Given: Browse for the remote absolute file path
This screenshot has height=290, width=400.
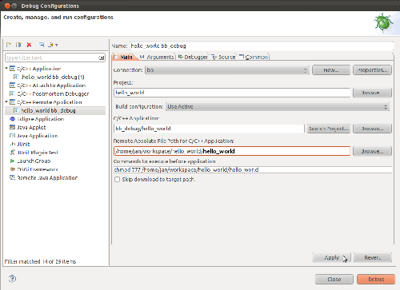Looking at the screenshot, I should pyautogui.click(x=372, y=151).
